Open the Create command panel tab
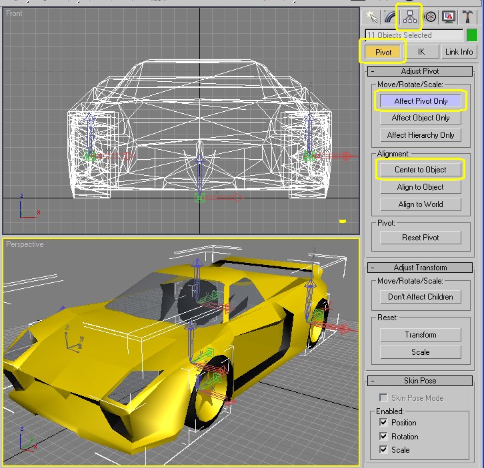 [371, 16]
